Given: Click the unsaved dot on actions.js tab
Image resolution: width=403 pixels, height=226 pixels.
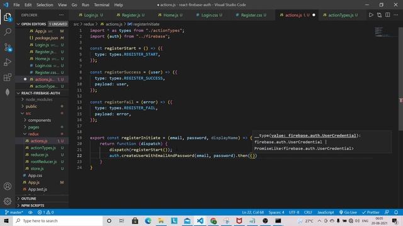Looking at the screenshot, I should point(314,15).
